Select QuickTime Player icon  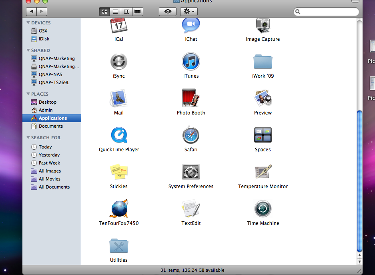(119, 135)
